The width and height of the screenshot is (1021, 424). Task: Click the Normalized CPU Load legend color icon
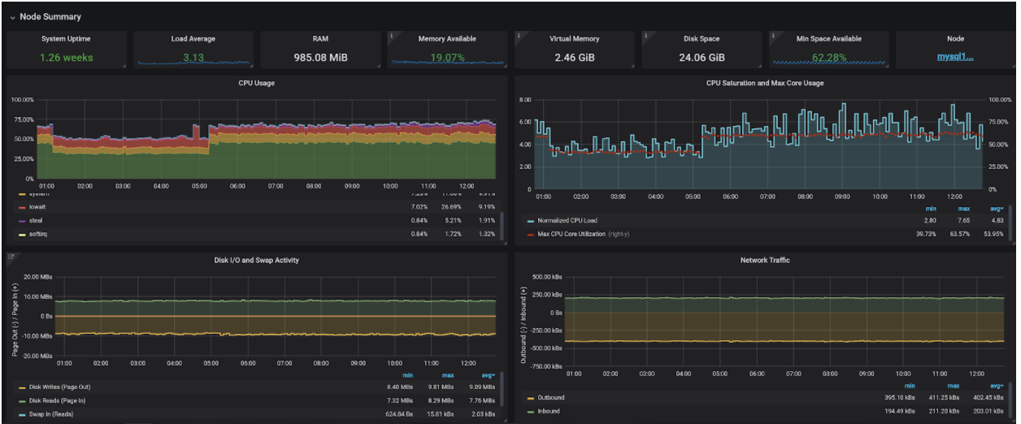(x=531, y=220)
